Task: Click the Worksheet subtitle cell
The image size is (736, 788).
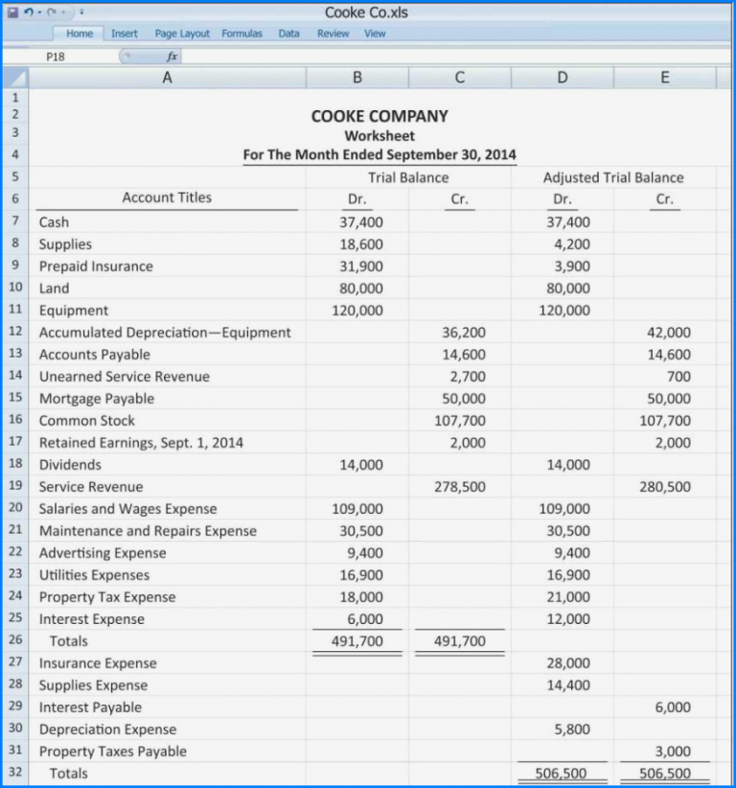Action: click(x=379, y=136)
